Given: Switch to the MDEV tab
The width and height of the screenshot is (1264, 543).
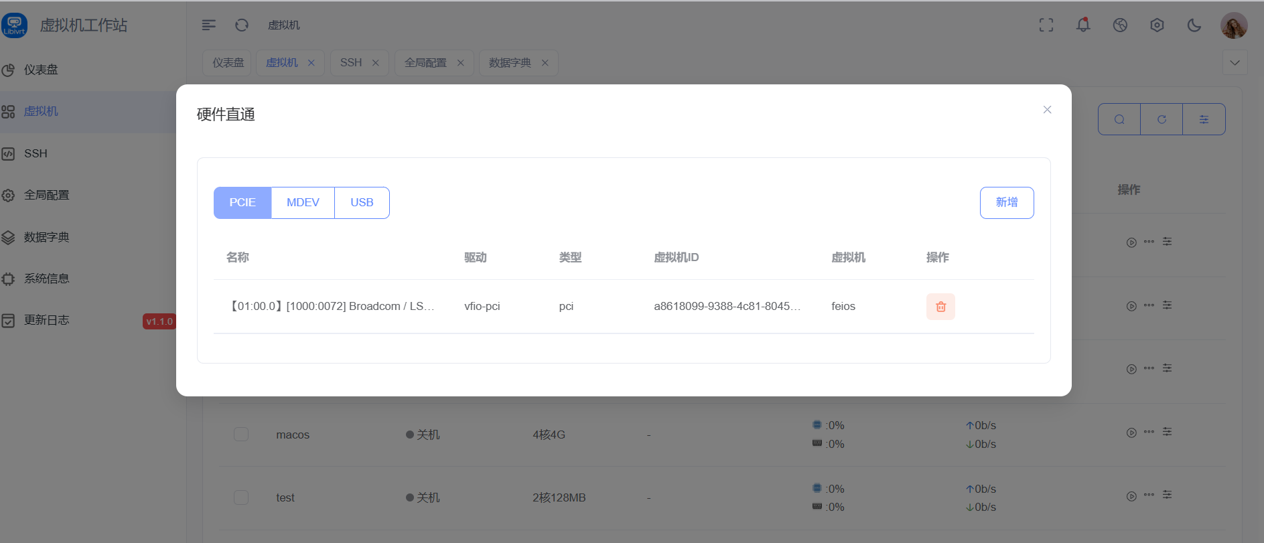Looking at the screenshot, I should [303, 203].
